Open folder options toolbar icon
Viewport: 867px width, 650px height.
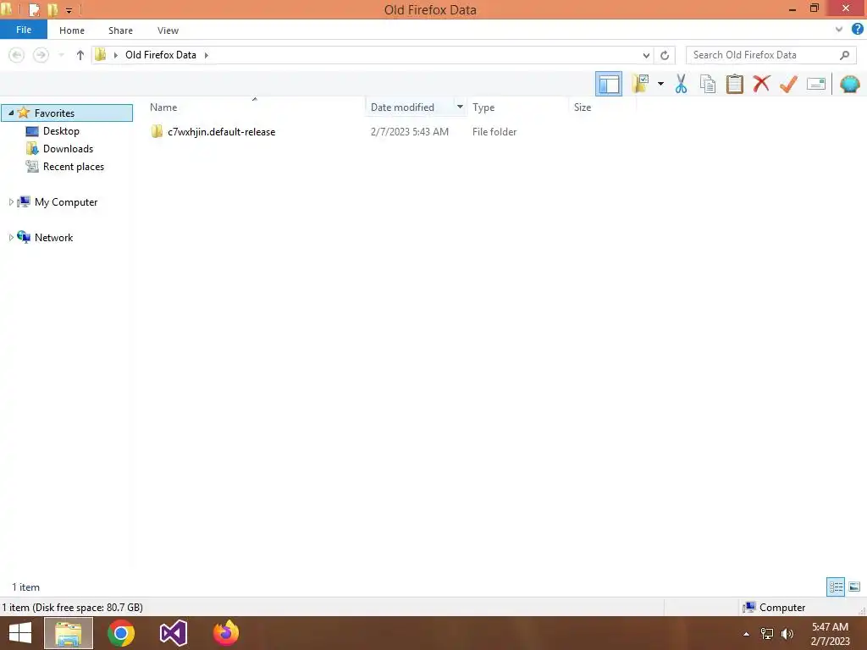click(x=640, y=84)
